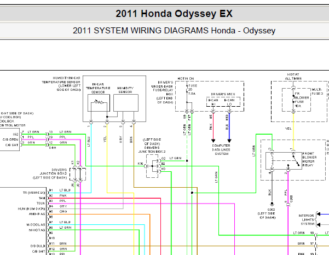Click the 'M-HOT AS' pin label
Image resolution: width=329 pixels, height=255 pixels.
[x=37, y=230]
